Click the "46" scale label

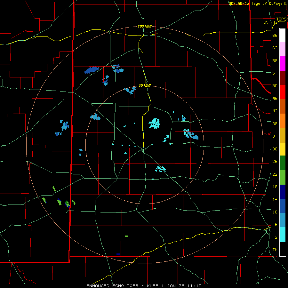(275, 99)
